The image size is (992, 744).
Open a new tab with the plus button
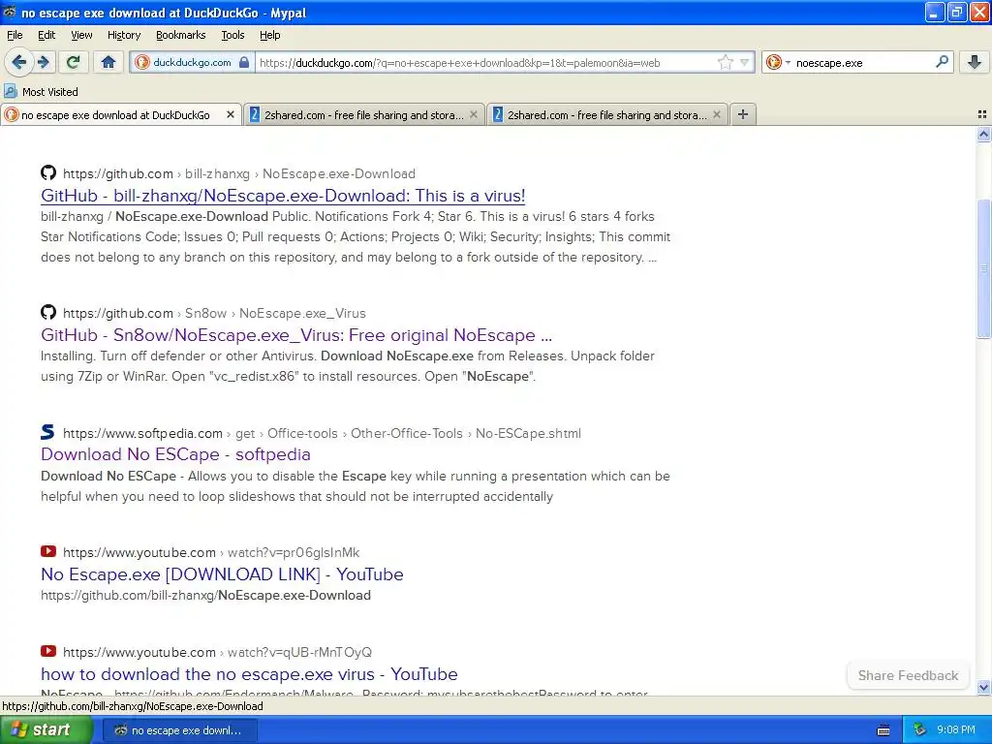click(743, 114)
